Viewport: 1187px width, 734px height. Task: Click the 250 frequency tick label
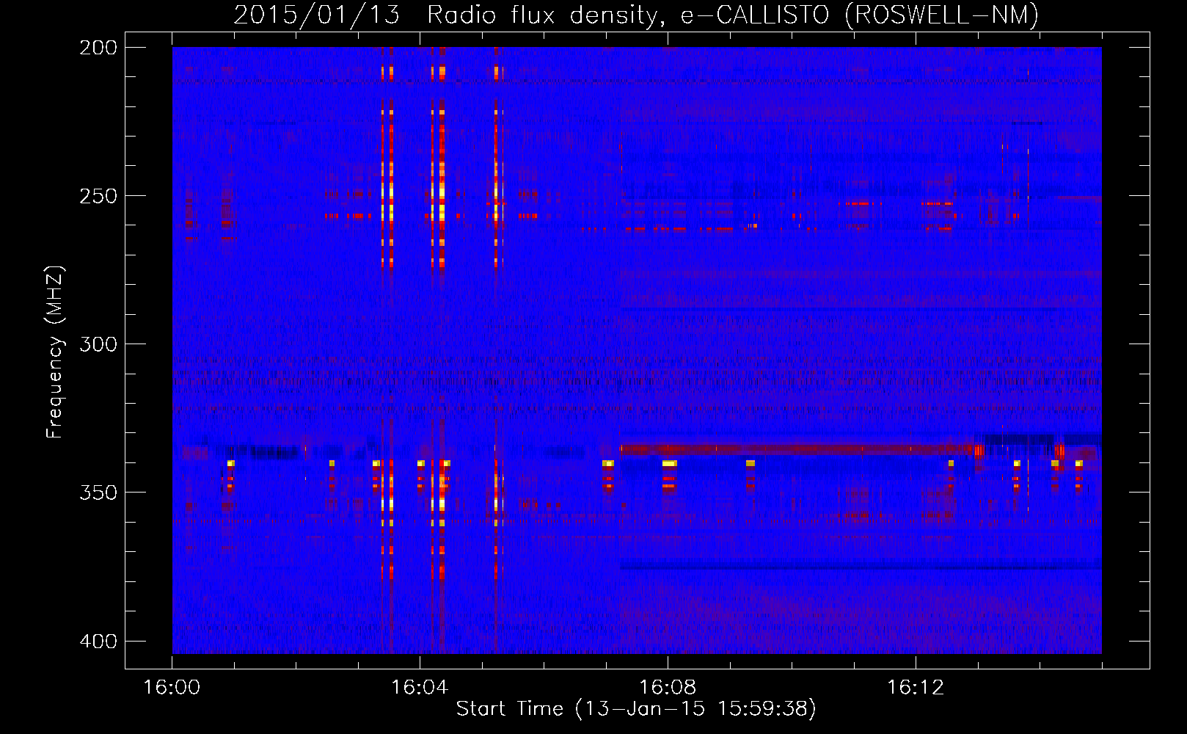[98, 196]
